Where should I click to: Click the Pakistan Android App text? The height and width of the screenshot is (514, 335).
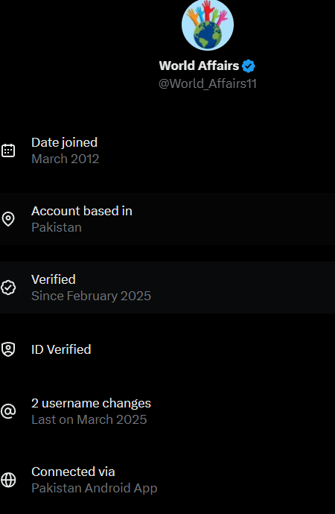[x=95, y=488]
